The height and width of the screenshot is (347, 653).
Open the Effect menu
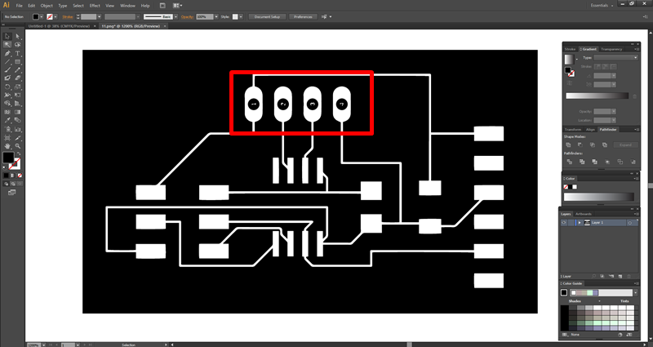pos(95,6)
